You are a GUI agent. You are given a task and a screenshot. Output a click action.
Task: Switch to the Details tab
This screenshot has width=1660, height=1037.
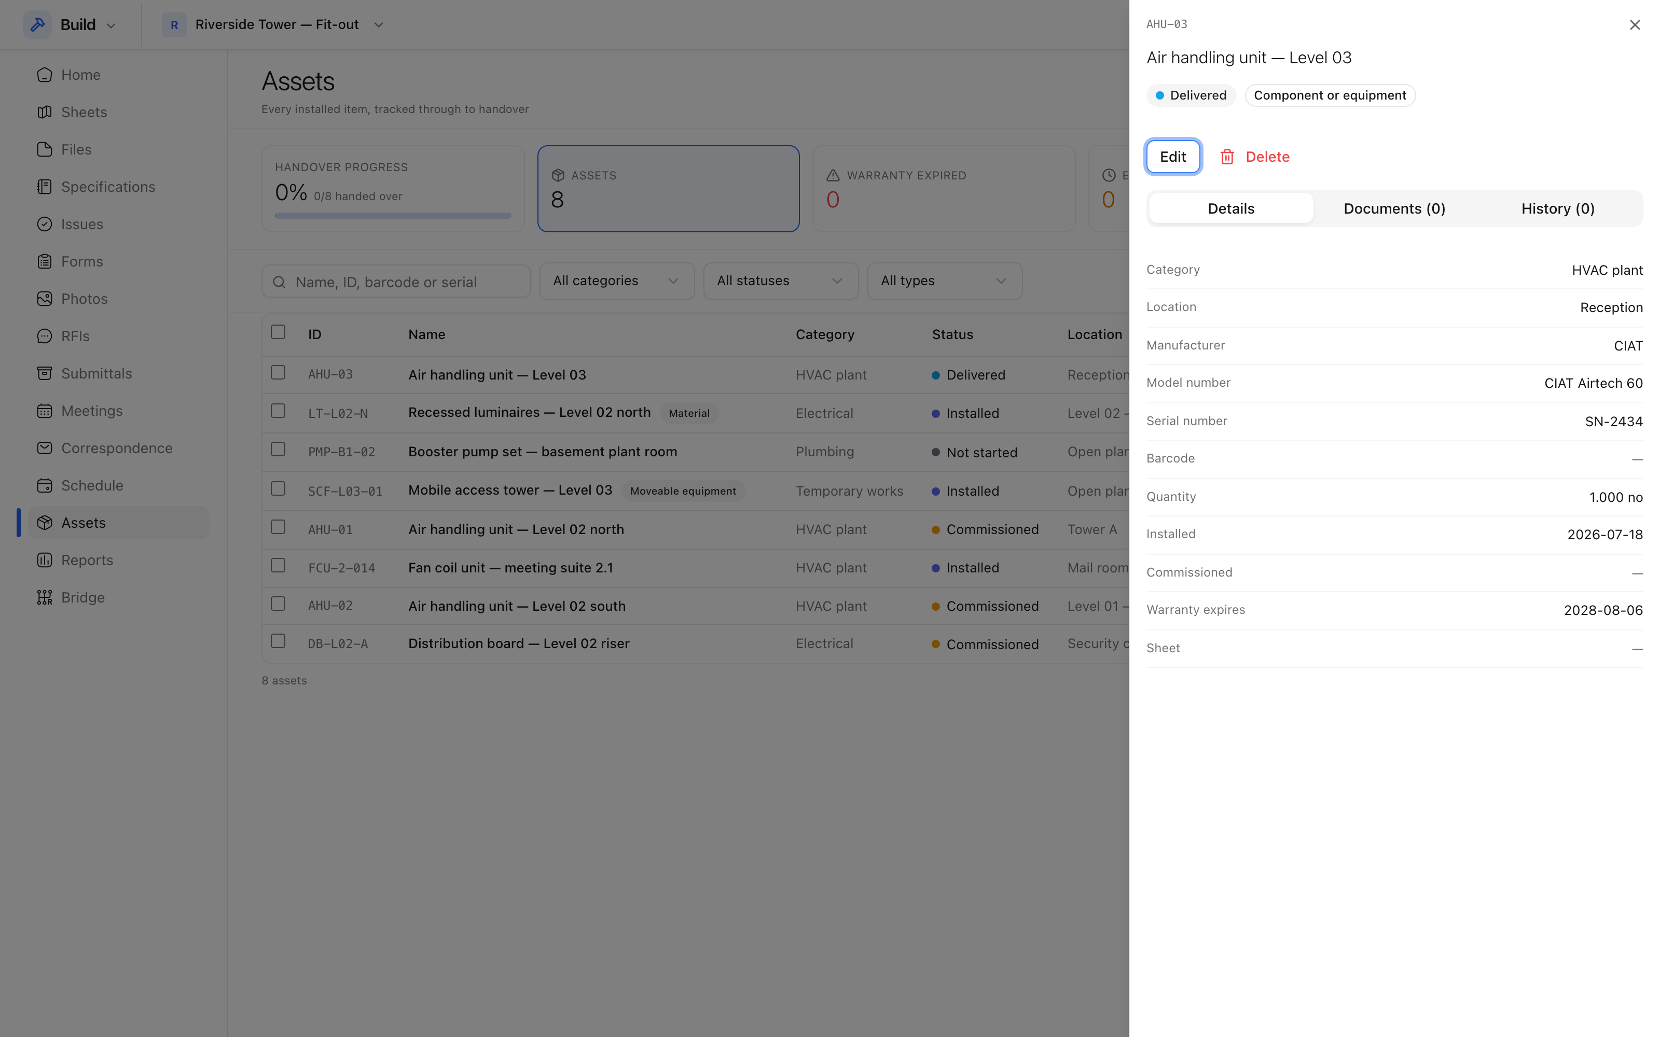(1230, 208)
